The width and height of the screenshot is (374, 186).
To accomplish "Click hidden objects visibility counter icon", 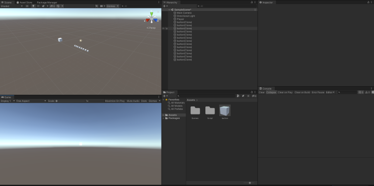I will 52,6.
